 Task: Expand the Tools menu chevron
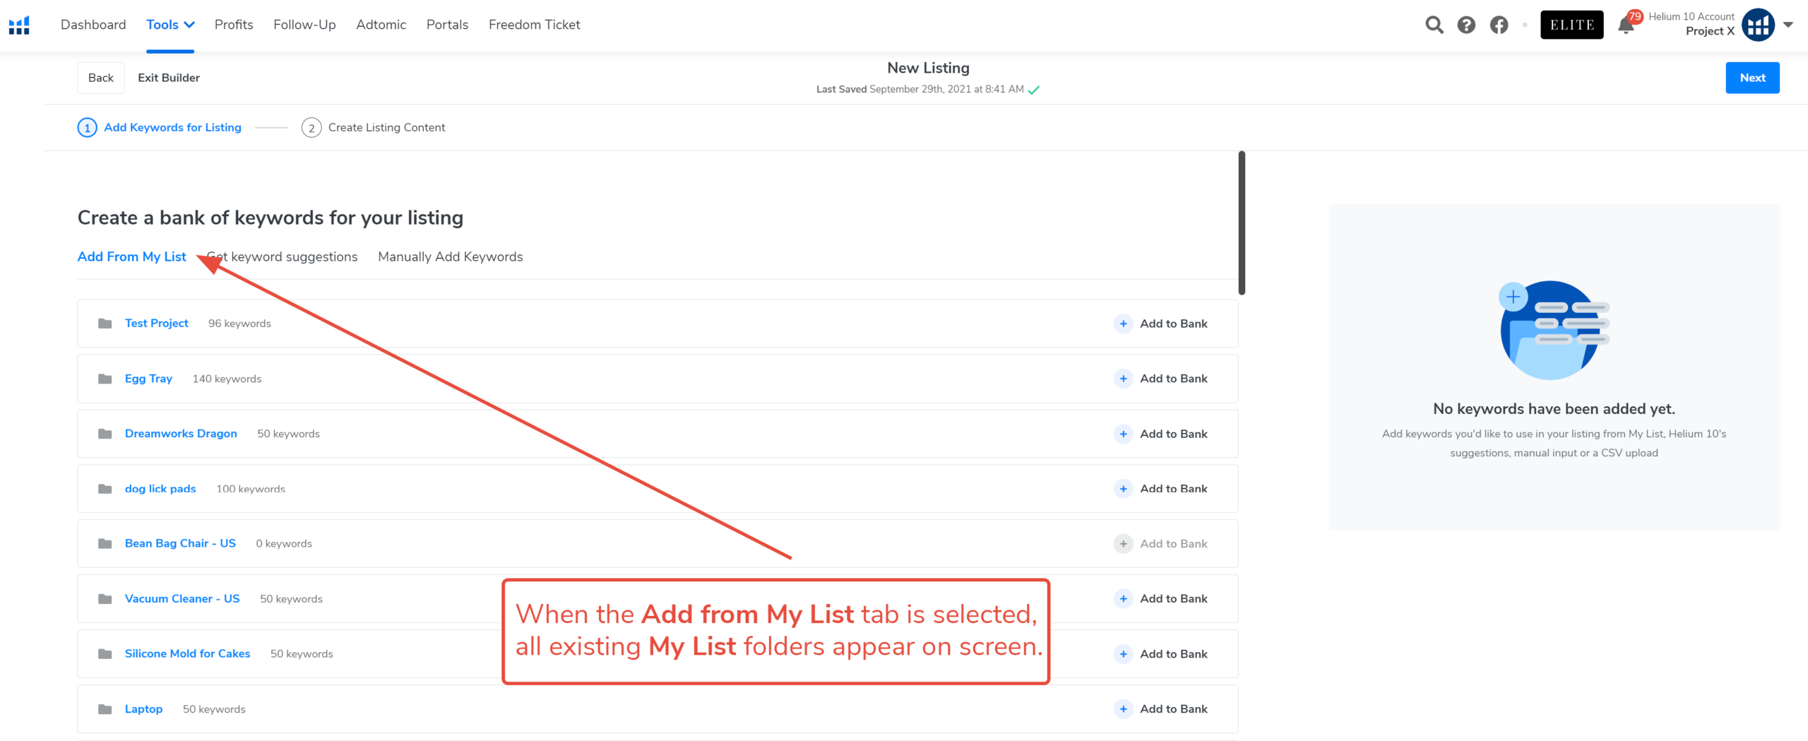[189, 24]
